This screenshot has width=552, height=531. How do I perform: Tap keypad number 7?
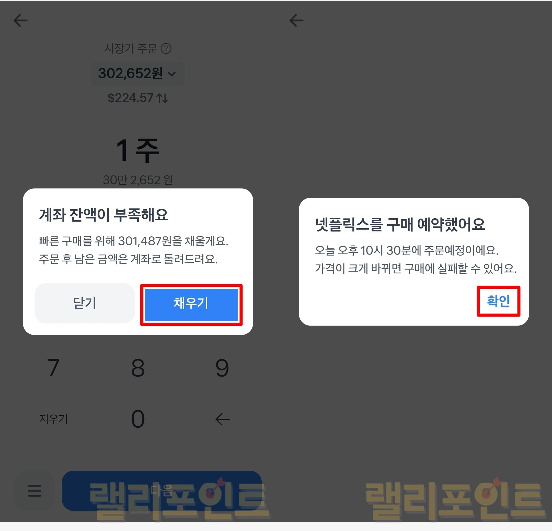[x=53, y=368]
